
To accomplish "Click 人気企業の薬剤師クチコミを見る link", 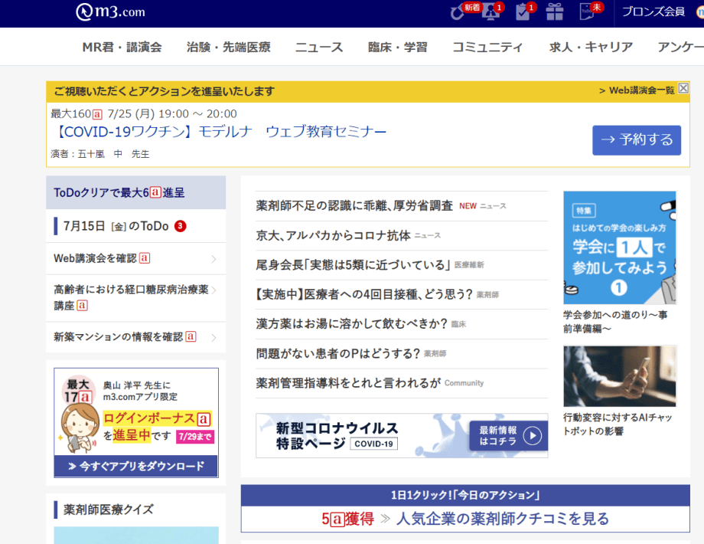I will pyautogui.click(x=503, y=519).
